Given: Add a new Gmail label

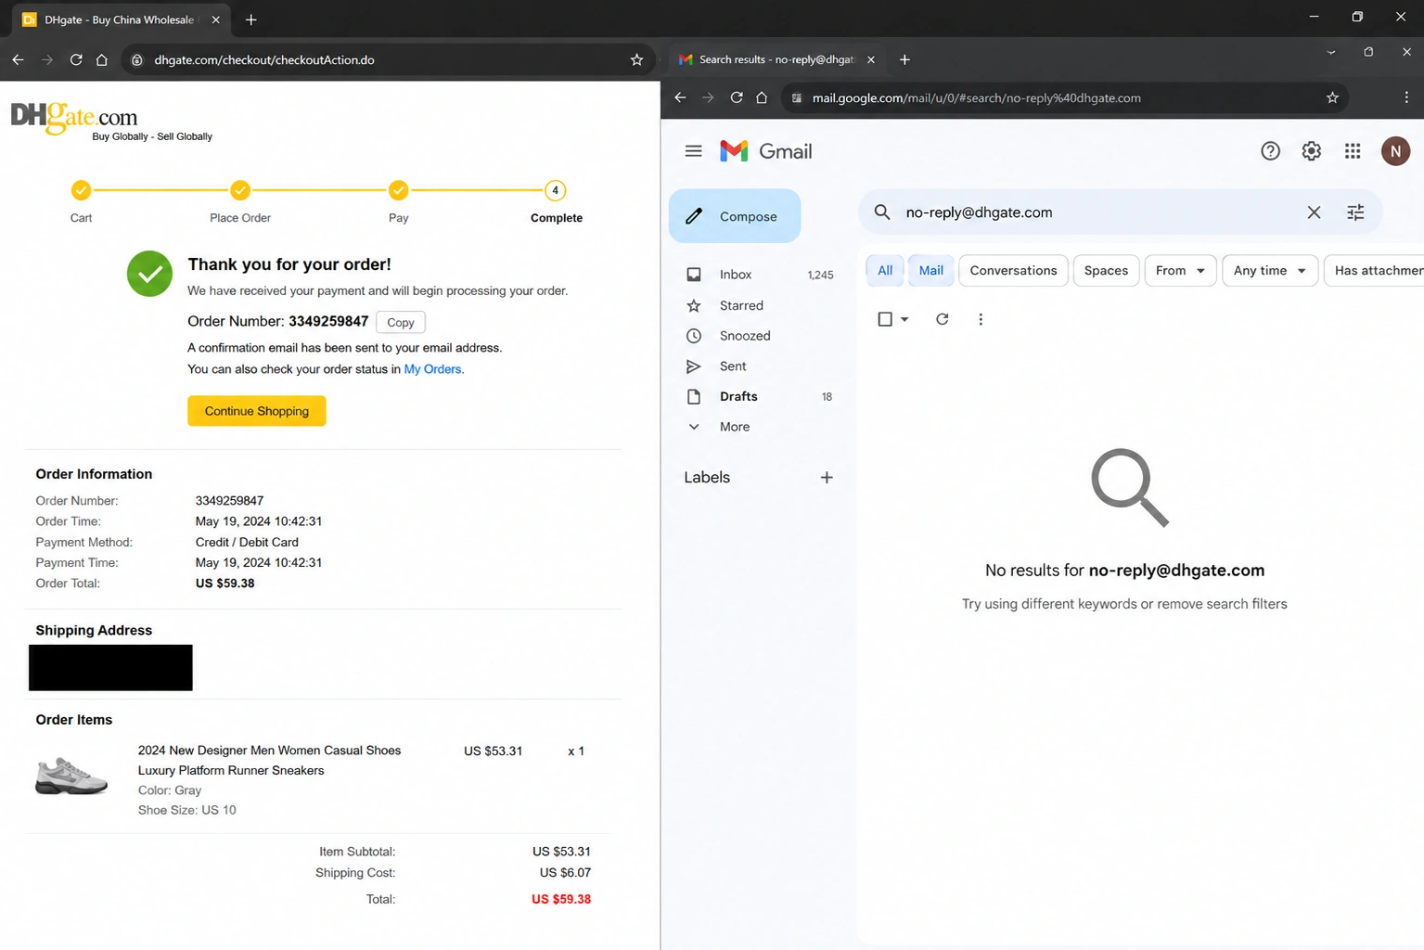Looking at the screenshot, I should pos(827,478).
